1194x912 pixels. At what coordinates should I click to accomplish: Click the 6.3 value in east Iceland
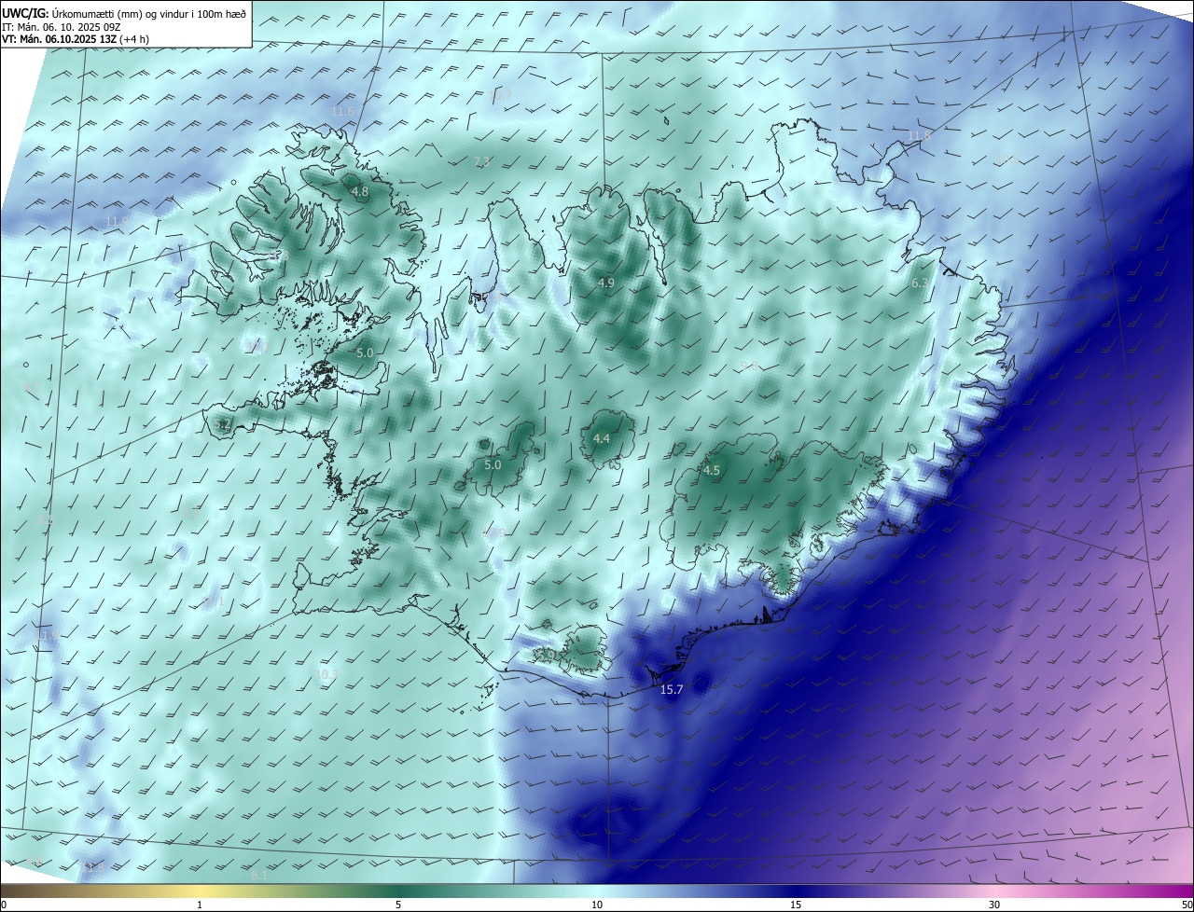(920, 283)
